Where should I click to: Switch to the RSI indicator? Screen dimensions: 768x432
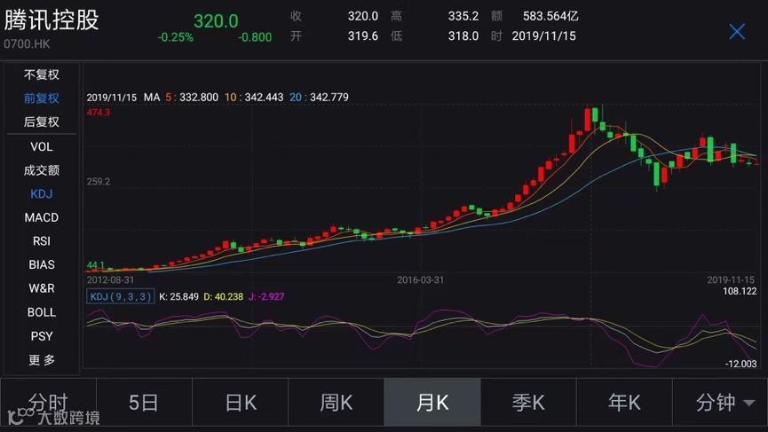point(42,240)
